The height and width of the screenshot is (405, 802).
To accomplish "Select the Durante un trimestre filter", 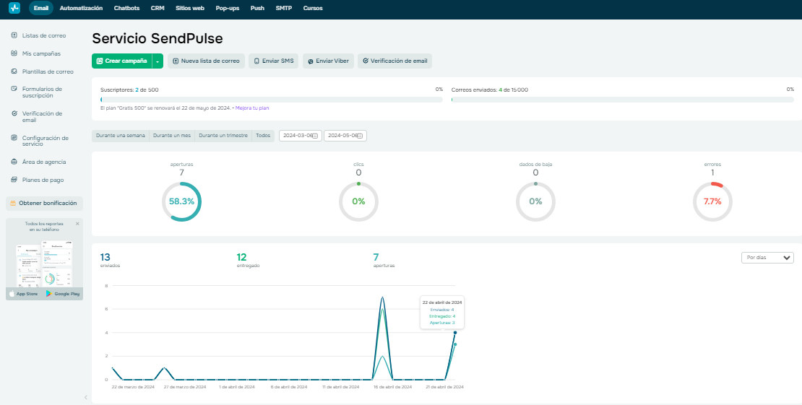I will coord(223,136).
